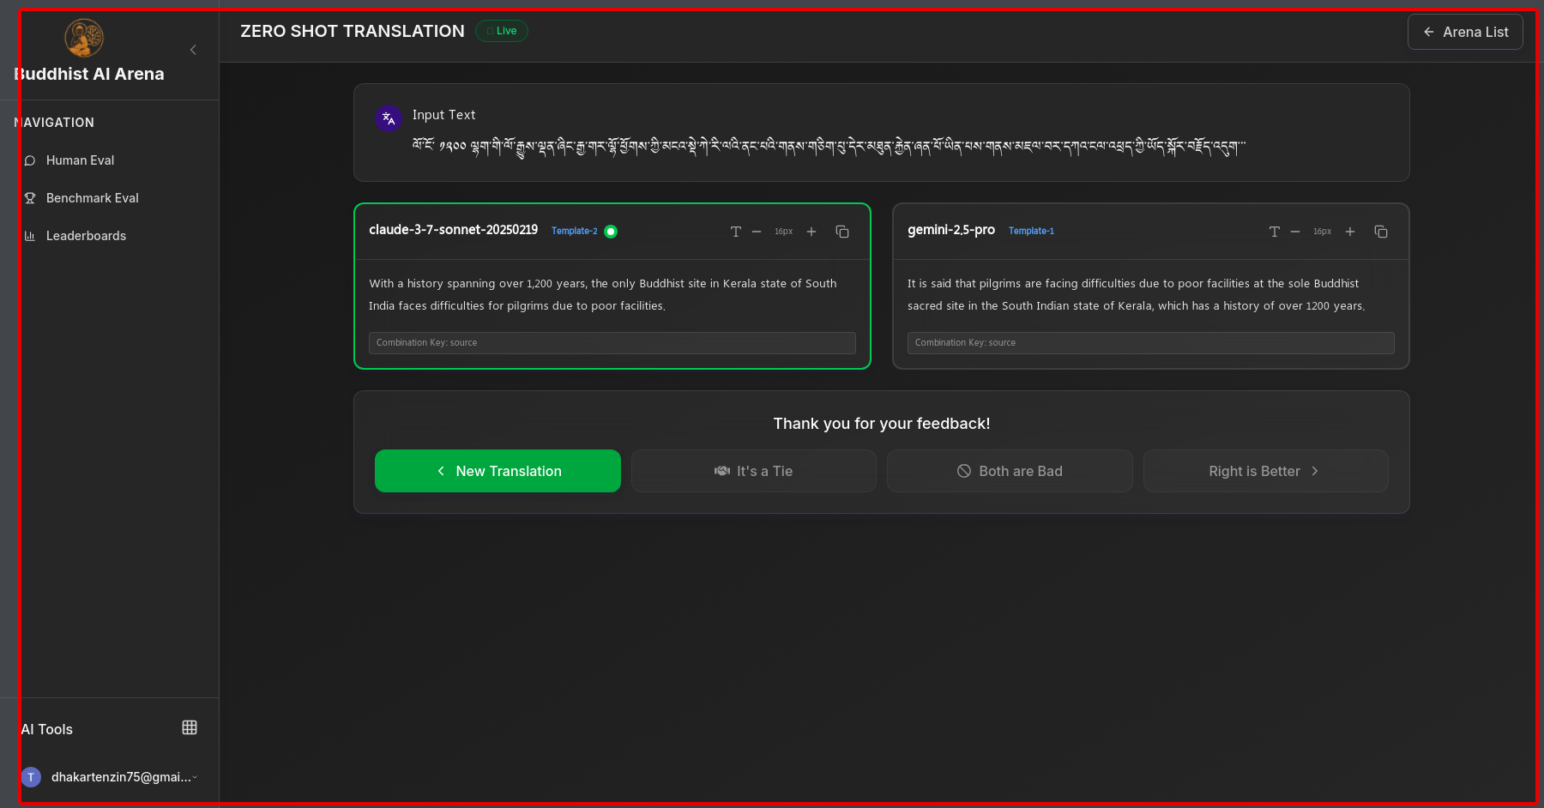Screen dimensions: 1544x808
Task: Go to Benchmark Eval page
Action: pos(92,198)
